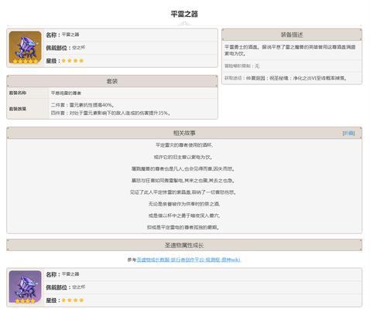
Task: Click the ornament below the page title
Action: (184, 24)
